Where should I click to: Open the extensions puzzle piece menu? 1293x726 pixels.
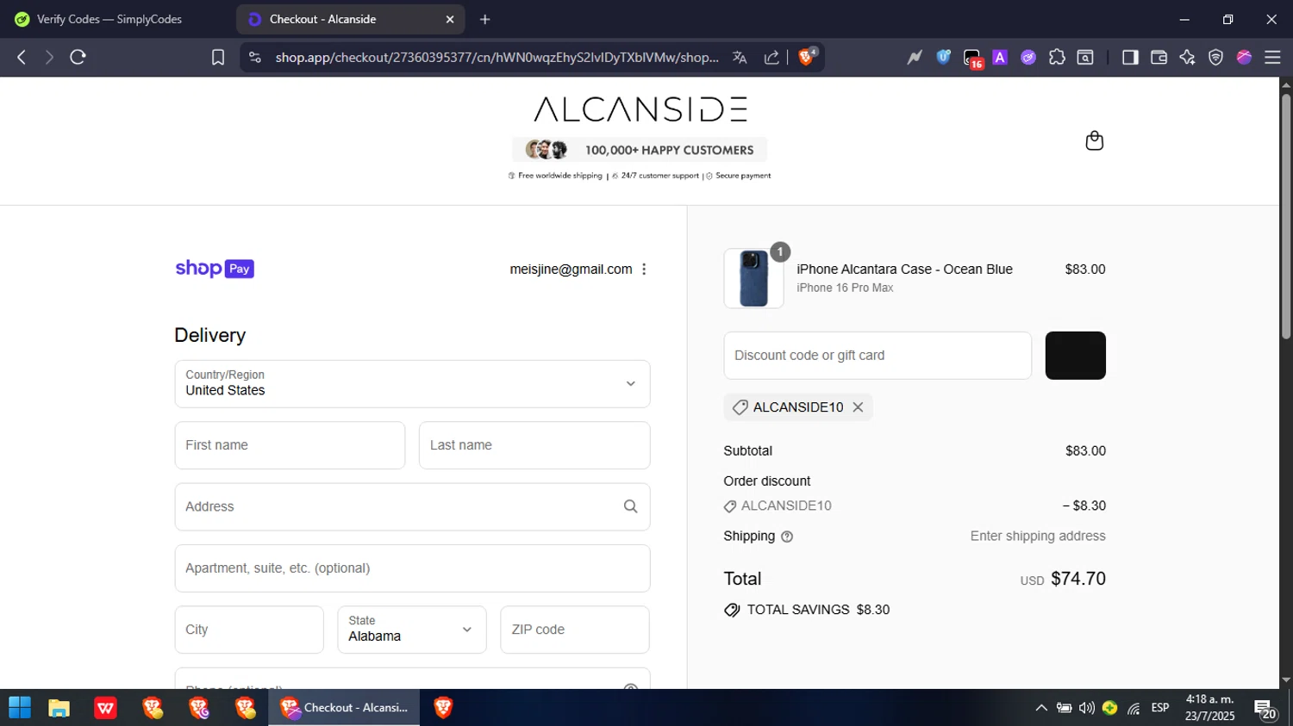[1057, 57]
